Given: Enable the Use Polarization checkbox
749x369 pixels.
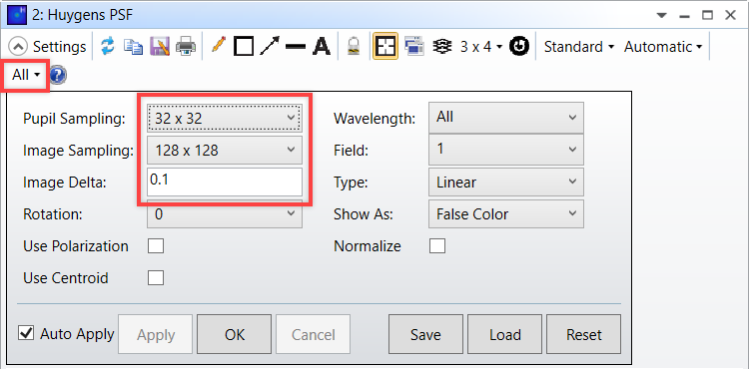Looking at the screenshot, I should [156, 246].
